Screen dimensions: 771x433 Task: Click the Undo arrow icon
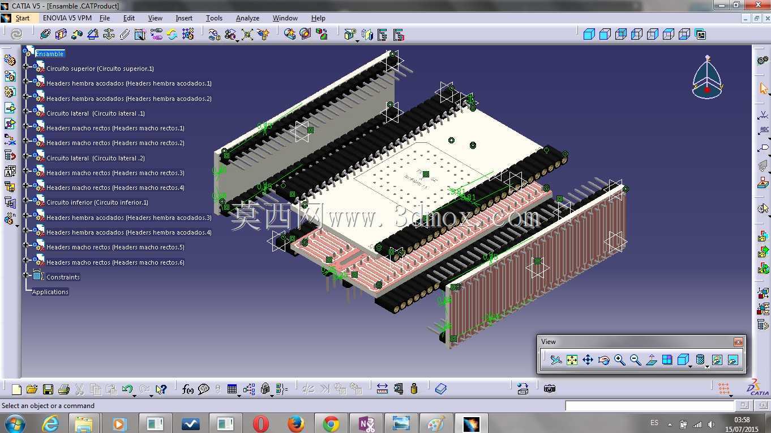pyautogui.click(x=128, y=389)
